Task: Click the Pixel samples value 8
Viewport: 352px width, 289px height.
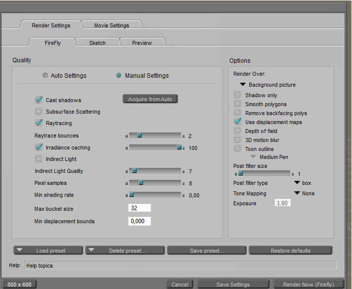Action: (190, 183)
